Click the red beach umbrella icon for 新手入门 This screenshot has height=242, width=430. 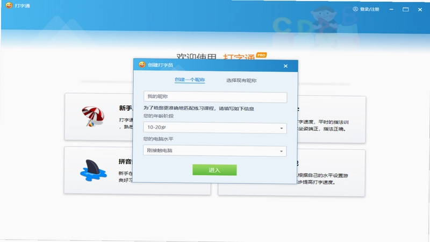(92, 116)
